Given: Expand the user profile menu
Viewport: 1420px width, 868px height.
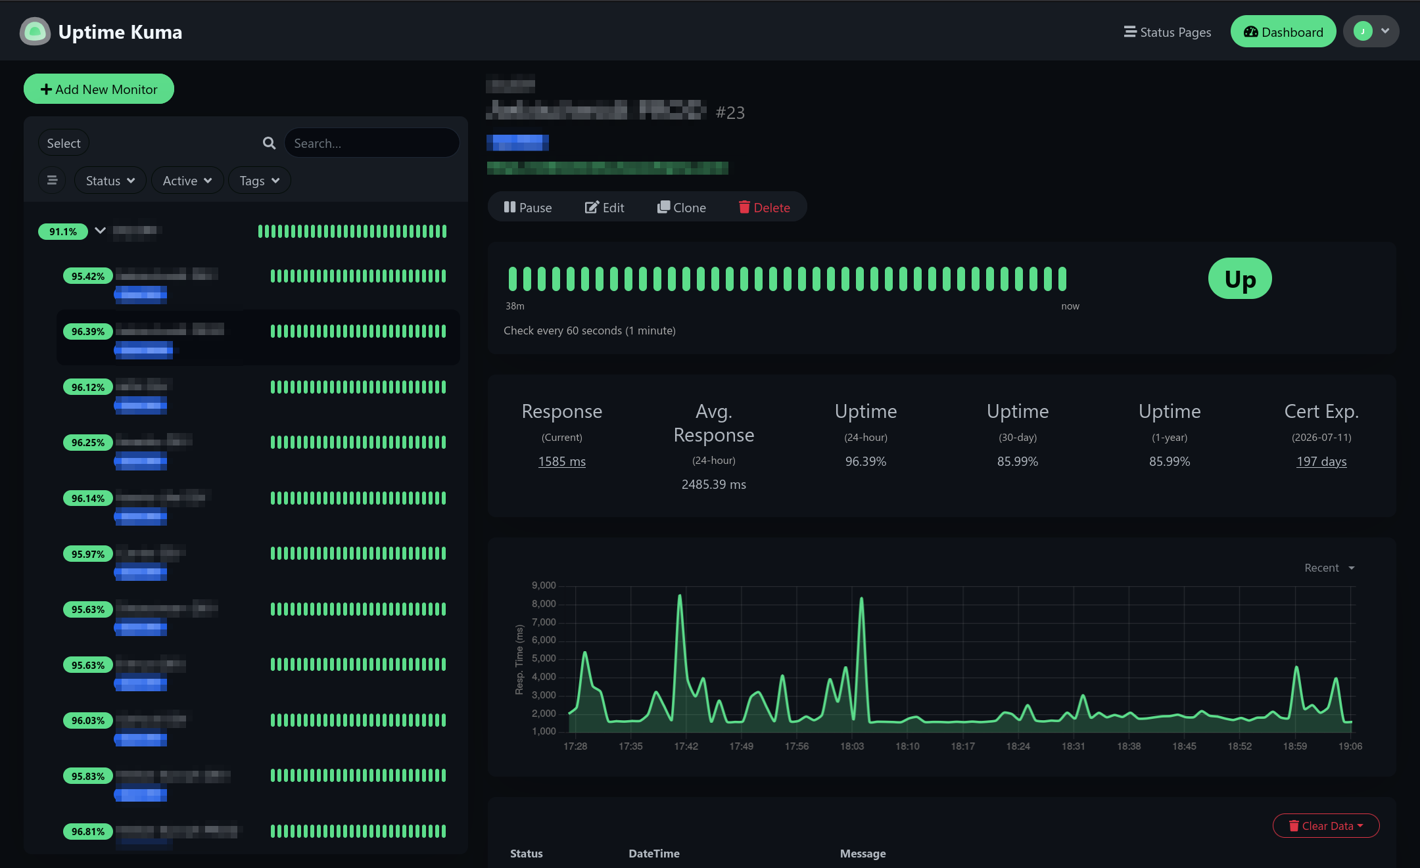Looking at the screenshot, I should tap(1371, 31).
